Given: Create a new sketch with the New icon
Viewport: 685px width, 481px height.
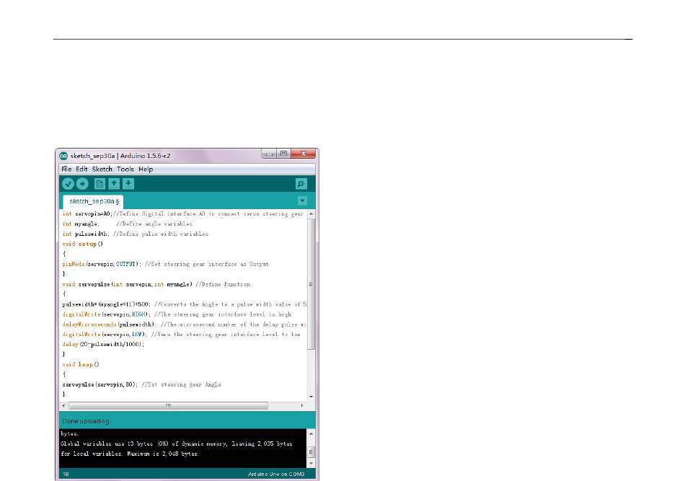Looking at the screenshot, I should pyautogui.click(x=100, y=184).
